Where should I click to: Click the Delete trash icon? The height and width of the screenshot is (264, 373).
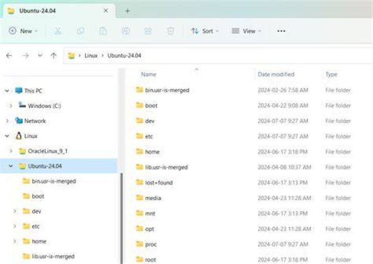[x=170, y=31]
